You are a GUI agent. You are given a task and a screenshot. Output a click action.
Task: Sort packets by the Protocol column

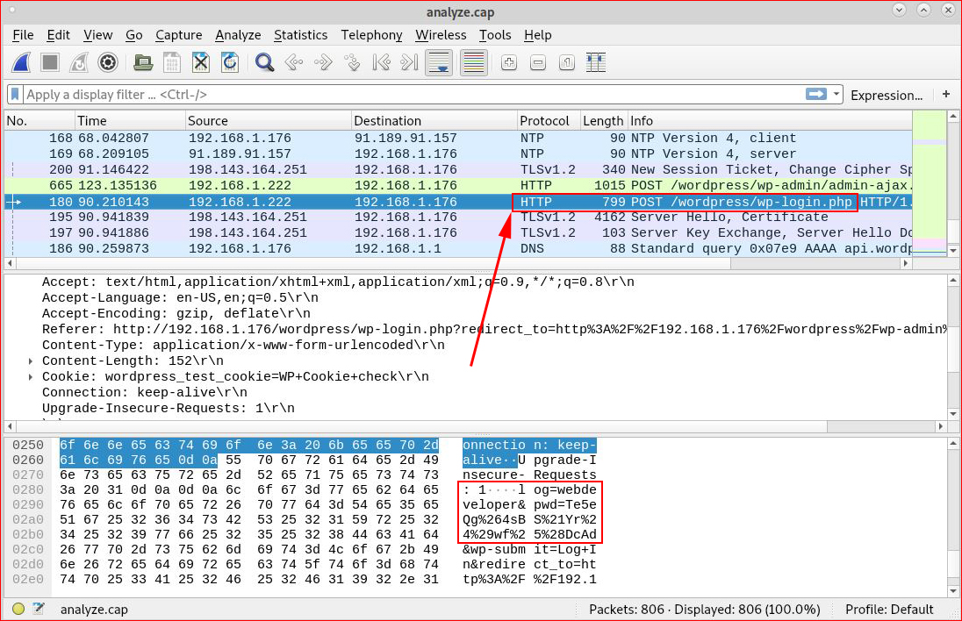coord(549,121)
